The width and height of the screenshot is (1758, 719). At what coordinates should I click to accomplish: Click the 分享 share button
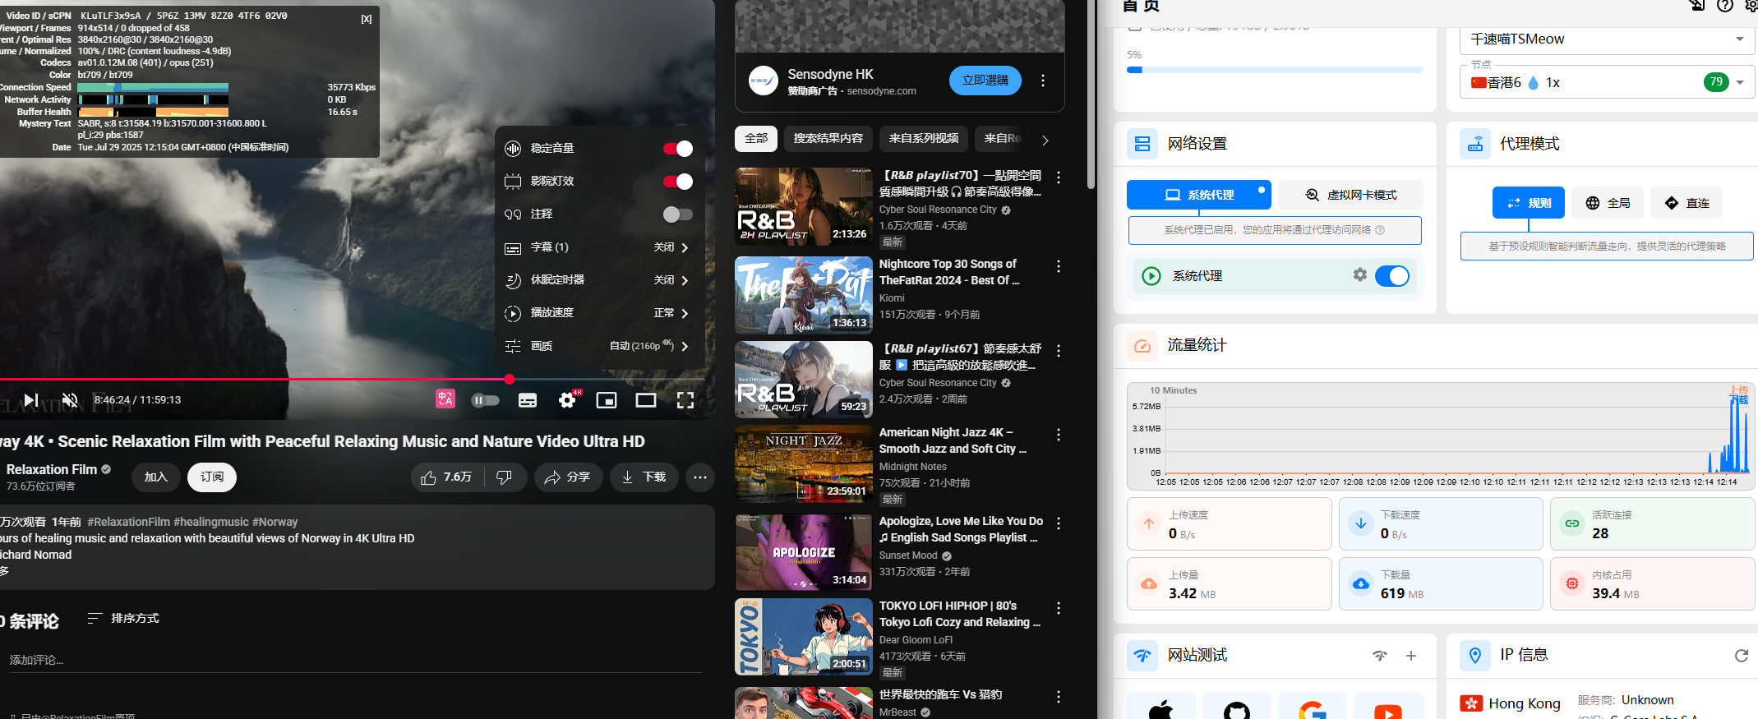568,477
